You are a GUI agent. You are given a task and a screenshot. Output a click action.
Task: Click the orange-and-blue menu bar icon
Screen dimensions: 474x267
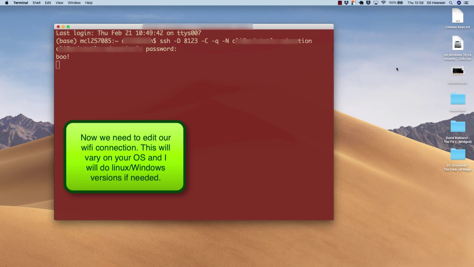(x=354, y=3)
